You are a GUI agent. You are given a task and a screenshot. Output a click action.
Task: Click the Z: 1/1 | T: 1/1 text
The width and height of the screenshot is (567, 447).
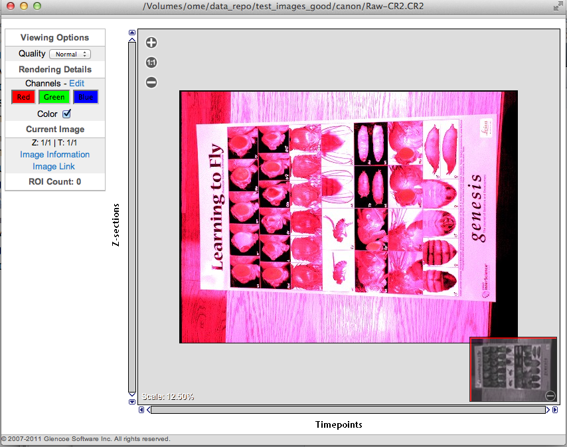point(54,143)
